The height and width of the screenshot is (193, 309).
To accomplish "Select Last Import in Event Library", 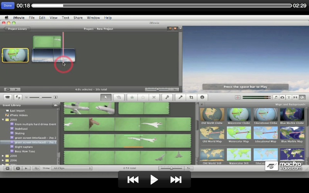I will click(x=17, y=111).
